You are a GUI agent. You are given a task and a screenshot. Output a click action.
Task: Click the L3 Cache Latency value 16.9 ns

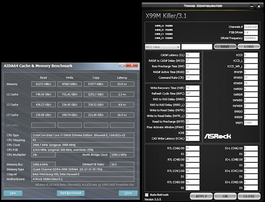click(x=122, y=115)
